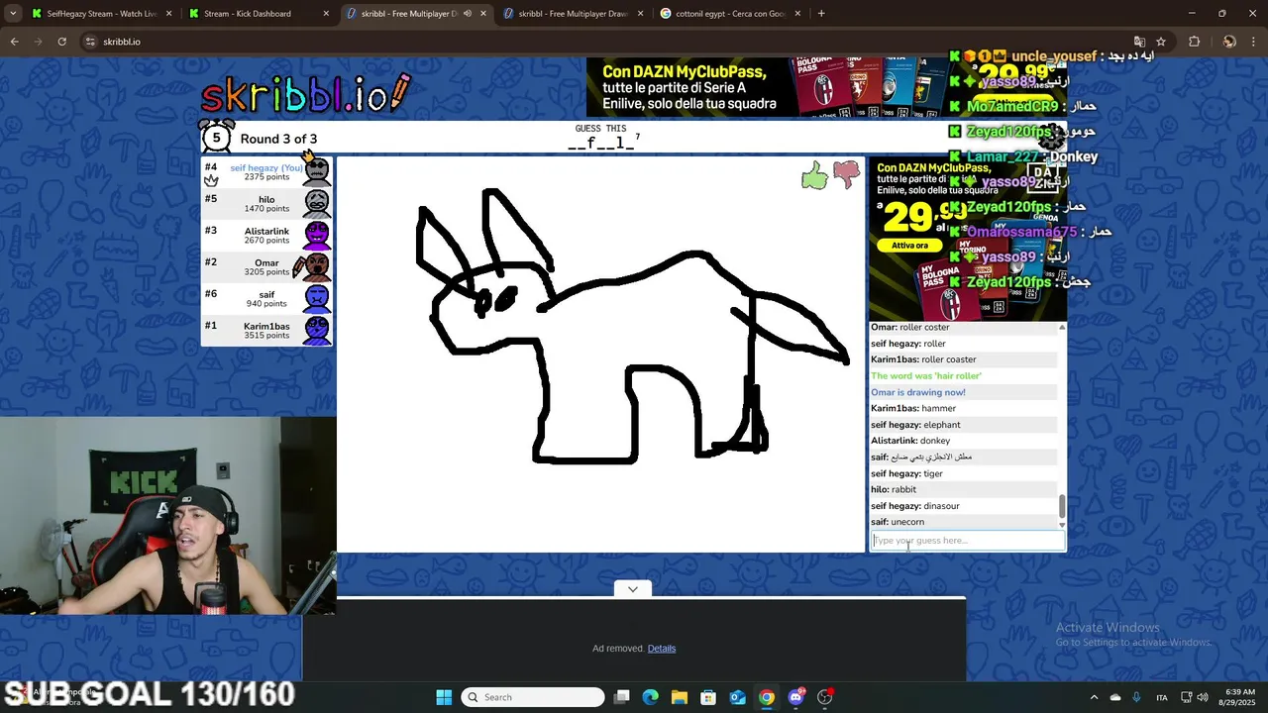The height and width of the screenshot is (713, 1268).
Task: Expand the collapsed ad panel chevron
Action: tap(633, 589)
